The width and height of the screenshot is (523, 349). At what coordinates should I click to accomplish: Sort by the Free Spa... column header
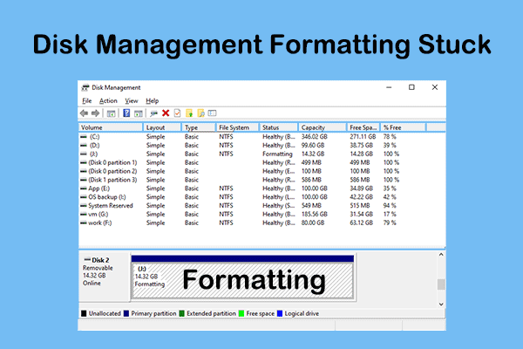point(363,127)
